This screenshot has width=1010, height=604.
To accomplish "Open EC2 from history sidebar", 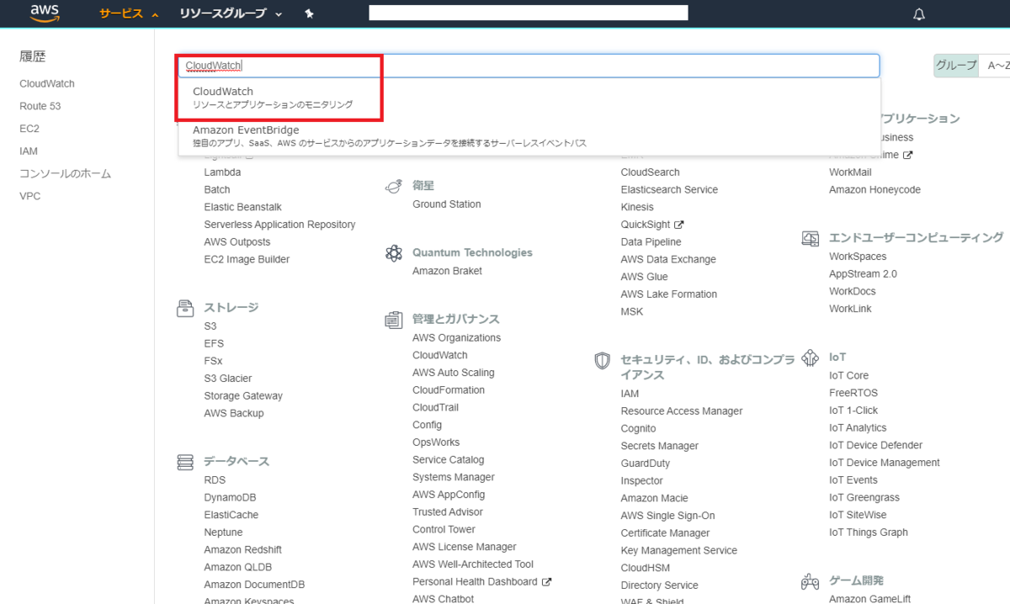I will [29, 129].
